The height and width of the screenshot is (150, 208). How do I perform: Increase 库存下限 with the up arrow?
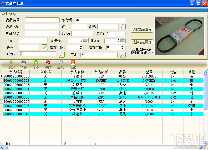[x=122, y=46]
